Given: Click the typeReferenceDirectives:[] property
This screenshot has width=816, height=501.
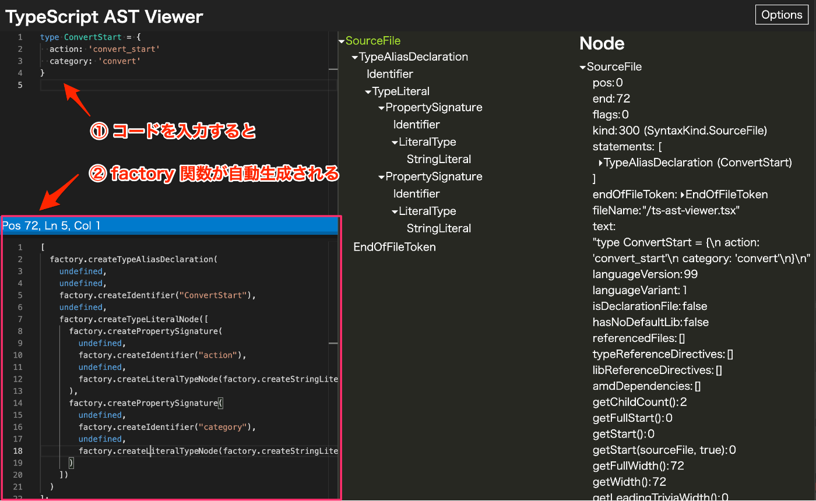Looking at the screenshot, I should point(663,354).
